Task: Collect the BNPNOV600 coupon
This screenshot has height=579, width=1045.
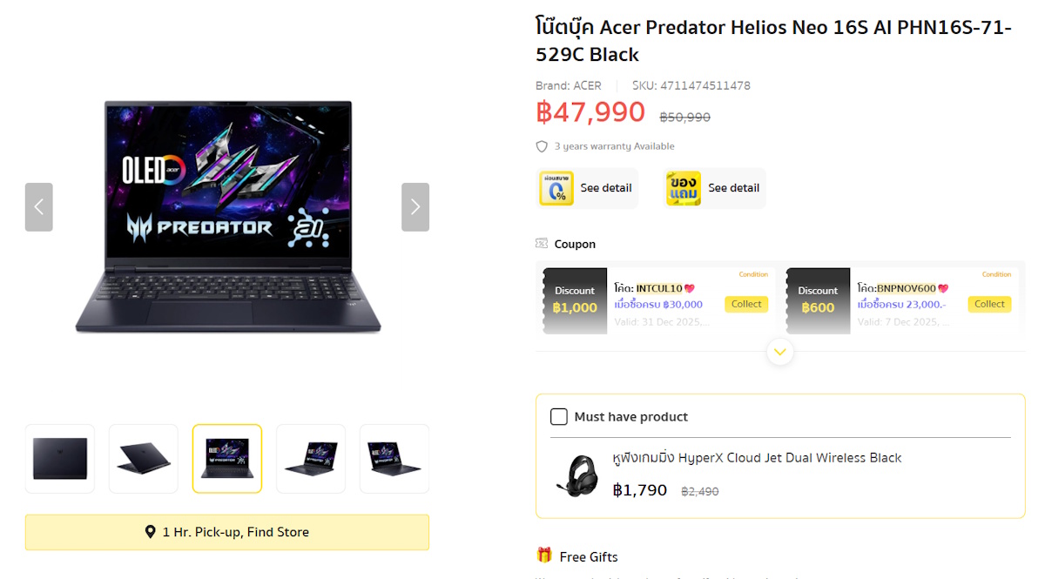Action: 989,304
